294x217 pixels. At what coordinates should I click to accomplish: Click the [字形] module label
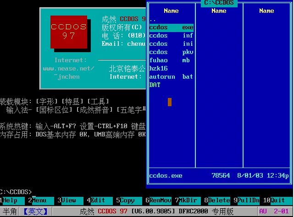point(47,102)
